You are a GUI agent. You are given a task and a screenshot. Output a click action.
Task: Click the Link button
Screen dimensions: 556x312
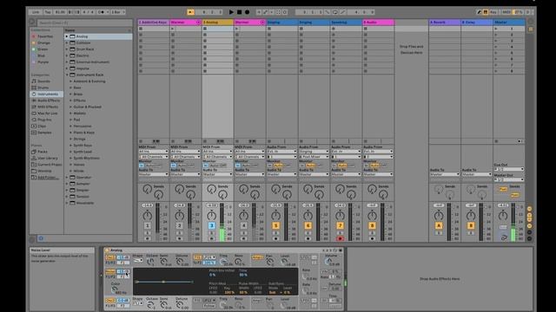click(x=36, y=12)
